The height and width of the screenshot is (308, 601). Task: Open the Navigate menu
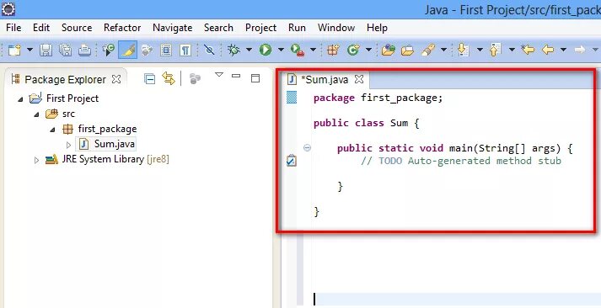[x=173, y=28]
